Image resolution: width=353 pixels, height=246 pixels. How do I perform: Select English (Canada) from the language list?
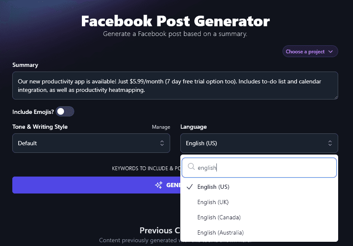tap(219, 217)
